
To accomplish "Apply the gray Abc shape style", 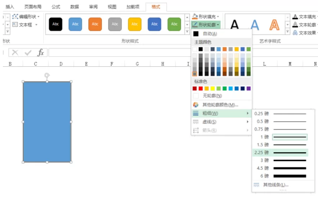I will 115,24.
